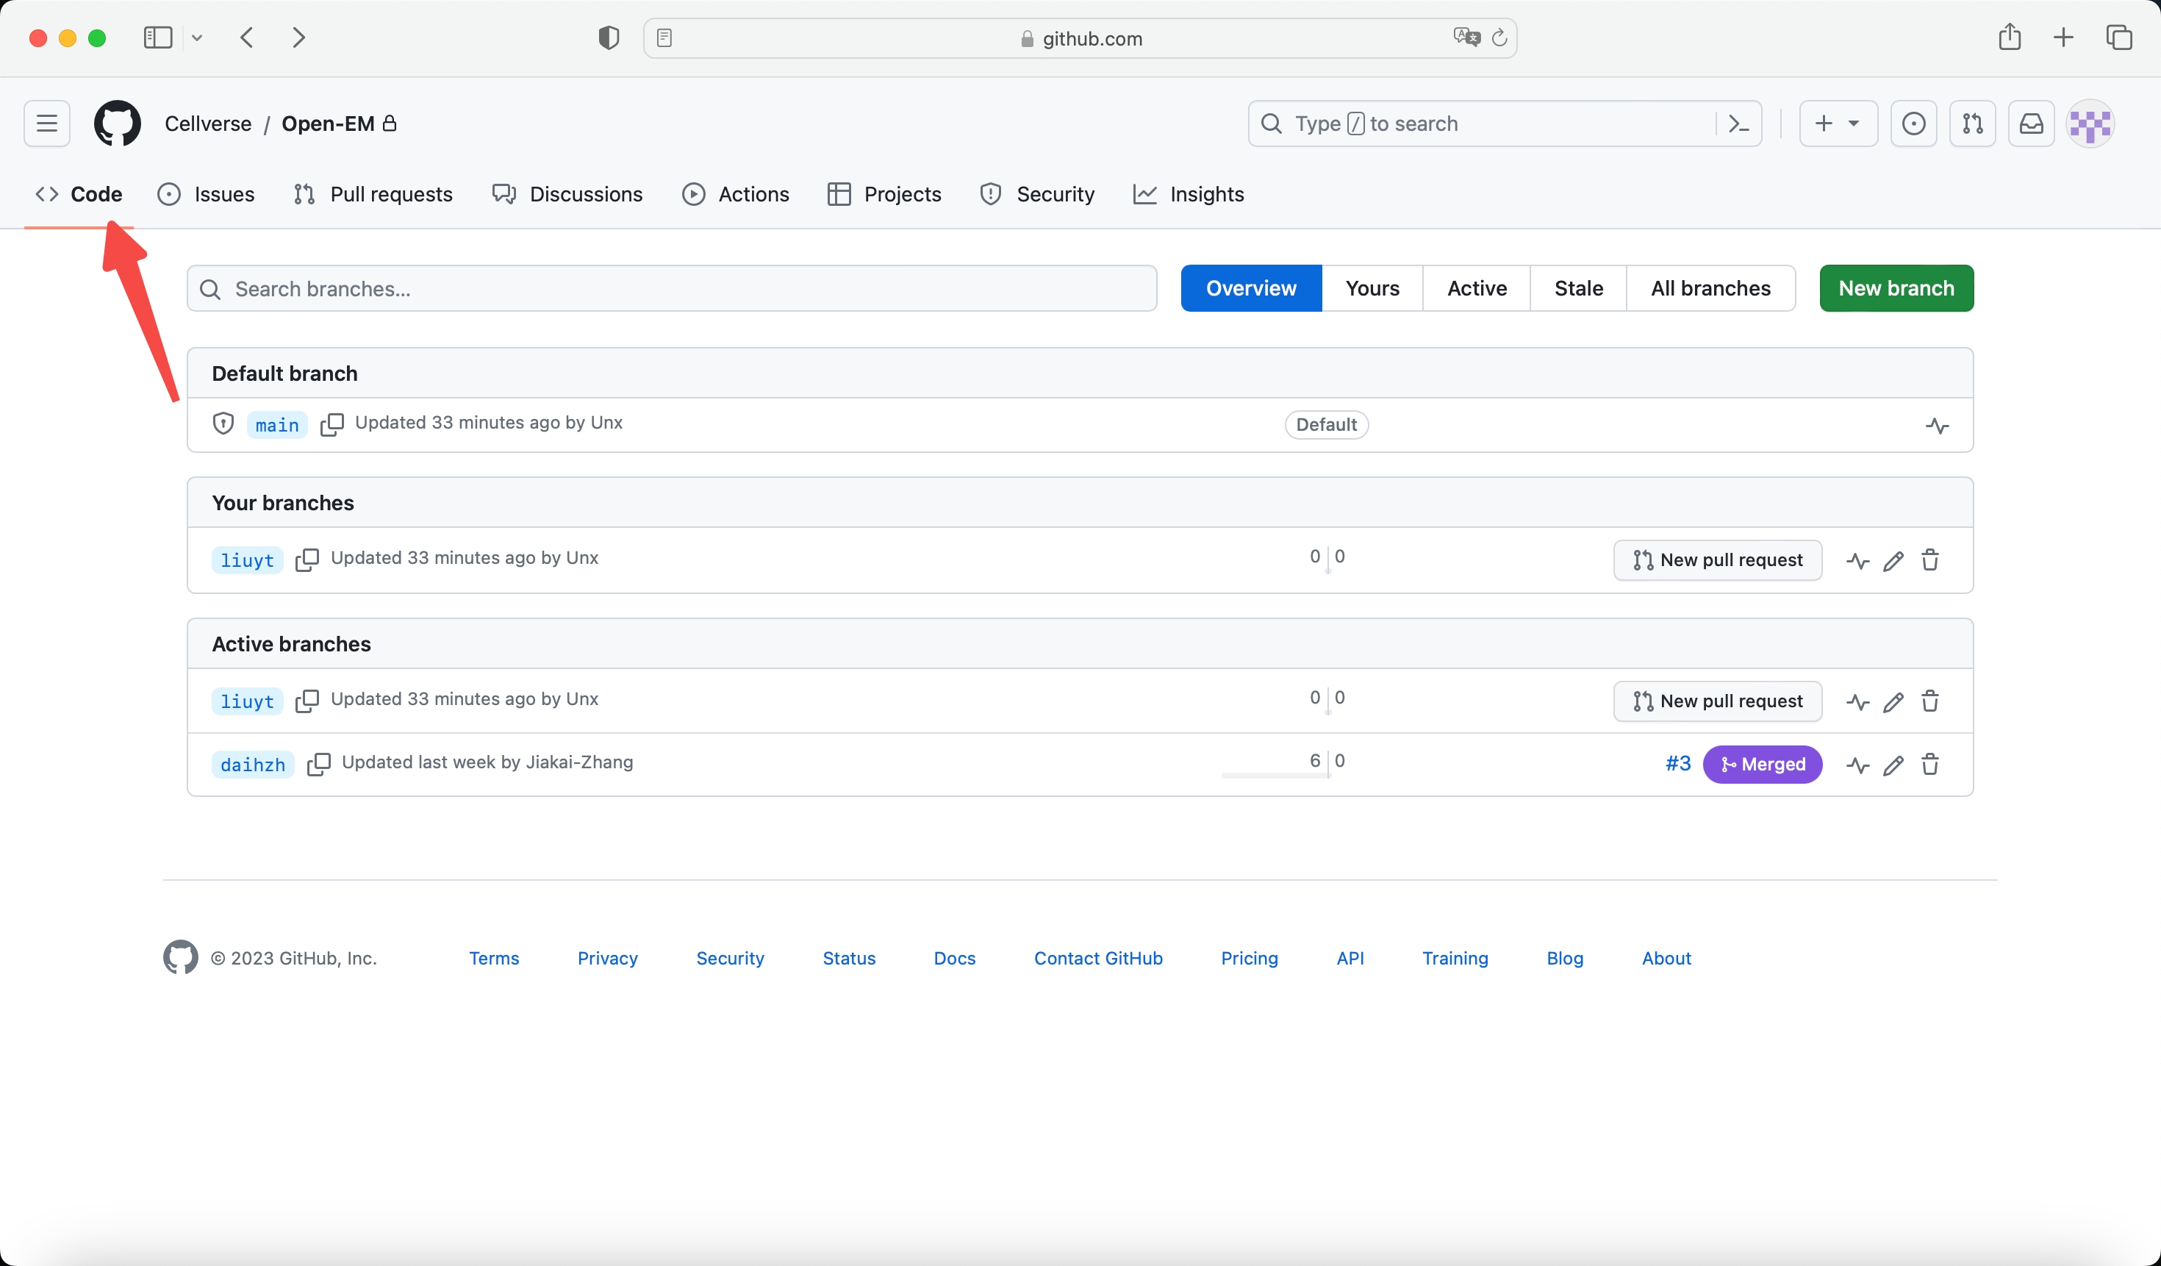The height and width of the screenshot is (1266, 2161).
Task: Delete liuyt branch in Your branches
Action: pyautogui.click(x=1930, y=560)
